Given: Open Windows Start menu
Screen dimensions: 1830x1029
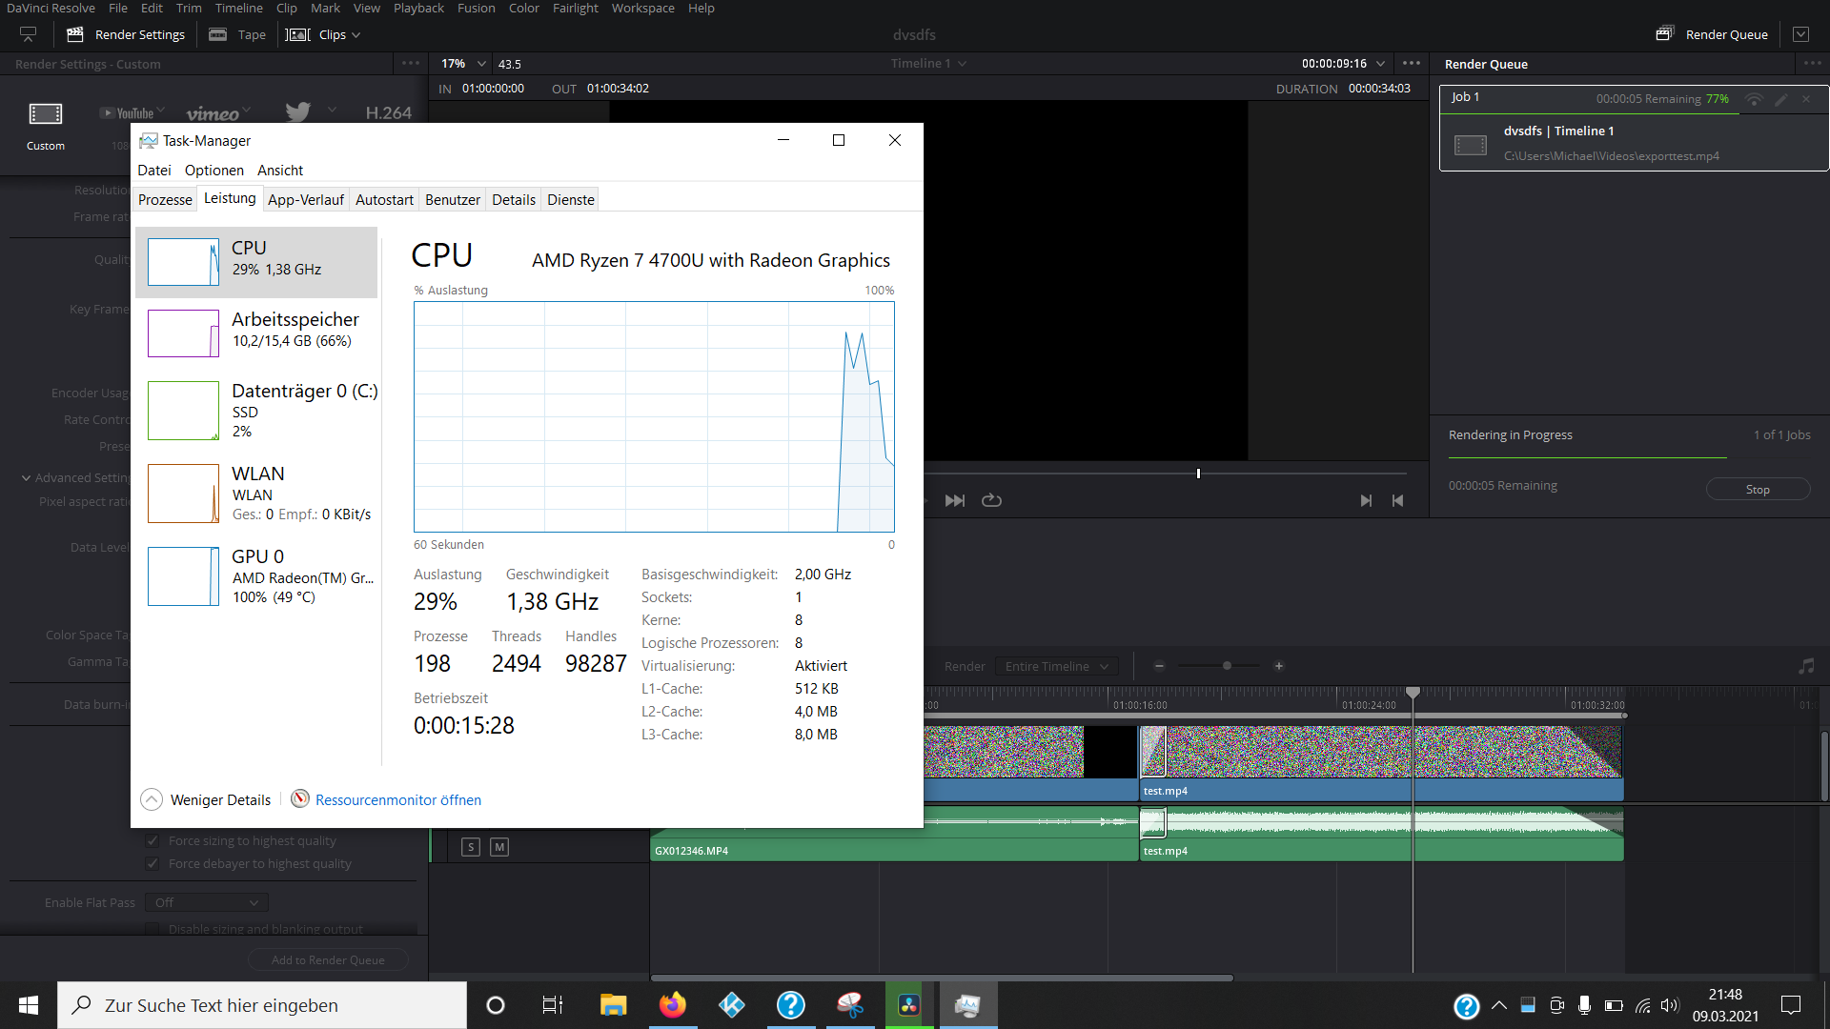Looking at the screenshot, I should 29,1005.
